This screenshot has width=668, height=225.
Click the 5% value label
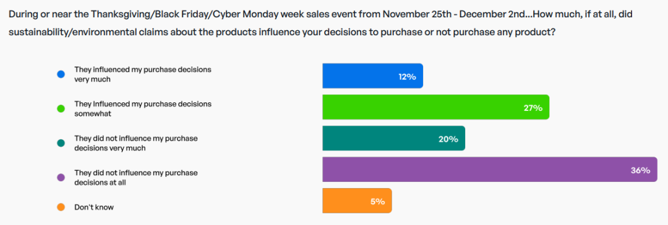point(377,202)
